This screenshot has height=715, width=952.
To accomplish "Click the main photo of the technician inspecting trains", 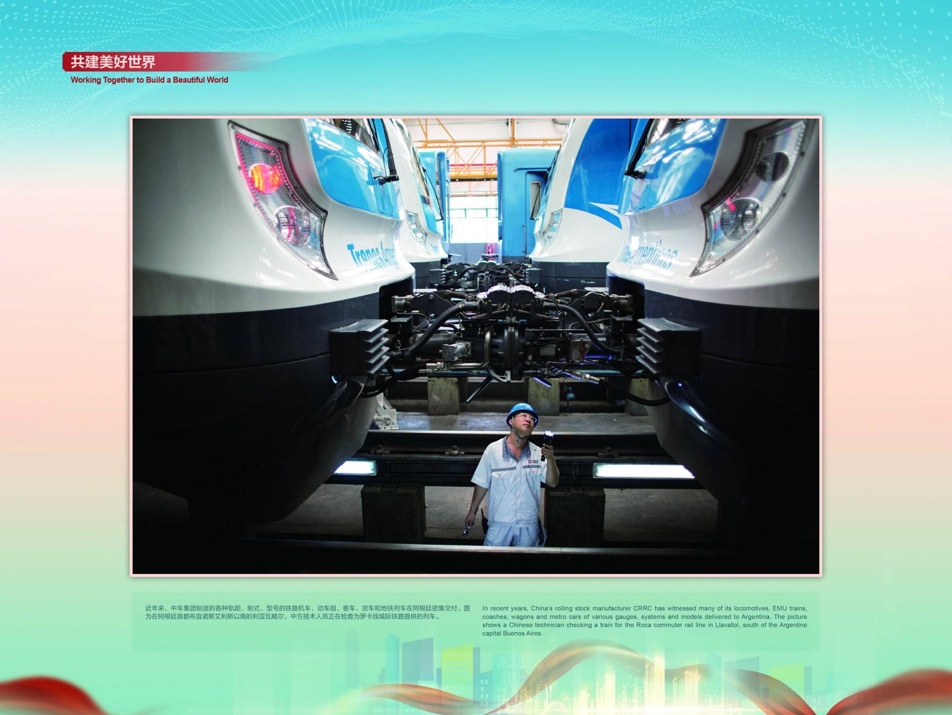I will [x=476, y=346].
